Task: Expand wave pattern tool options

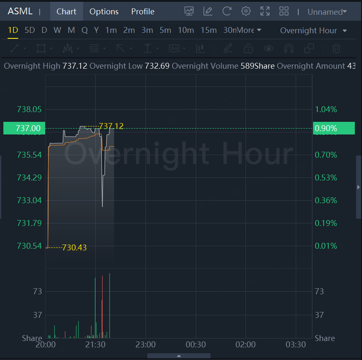Action: click(x=78, y=48)
